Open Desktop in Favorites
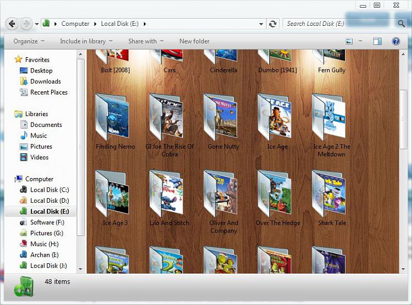 (41, 70)
